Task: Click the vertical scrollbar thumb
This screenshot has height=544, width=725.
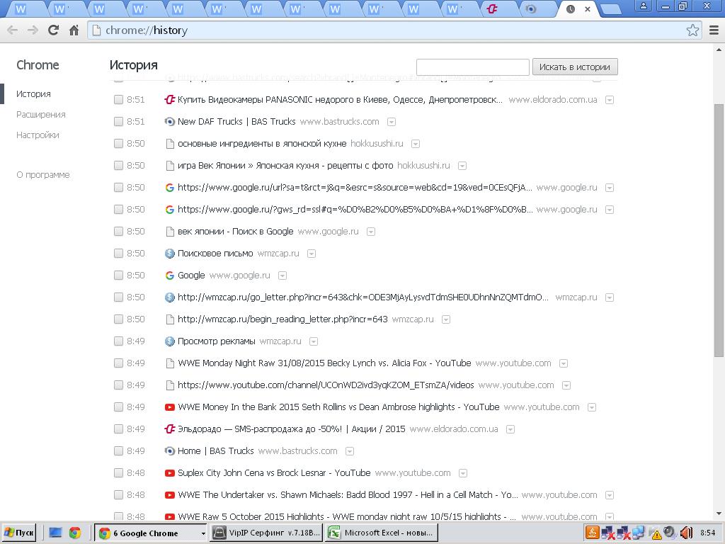Action: (719, 230)
